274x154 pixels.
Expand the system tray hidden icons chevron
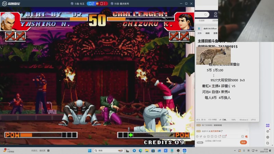(235, 151)
